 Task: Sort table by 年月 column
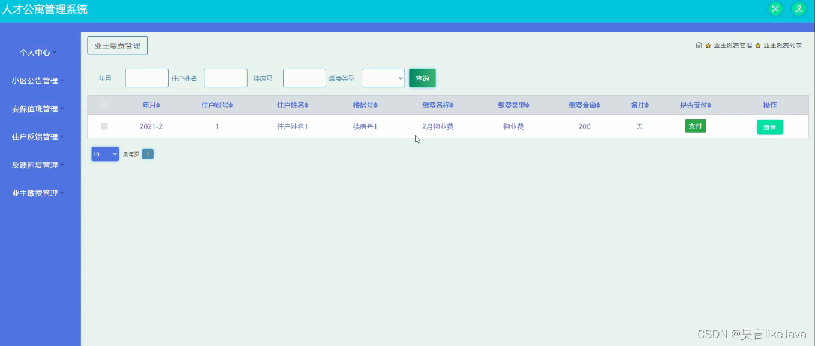pyautogui.click(x=151, y=105)
